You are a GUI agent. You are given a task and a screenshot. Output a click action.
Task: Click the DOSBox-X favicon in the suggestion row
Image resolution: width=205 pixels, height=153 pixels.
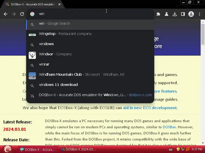[x=32, y=96]
